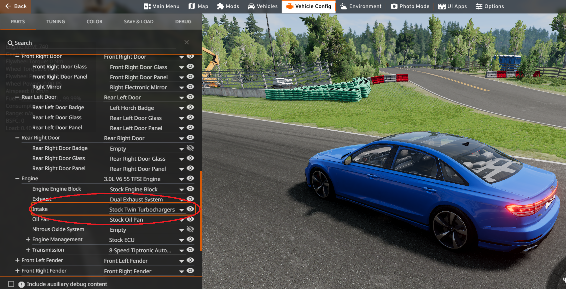Enter Photo Mode
566x289 pixels.
[x=410, y=6]
